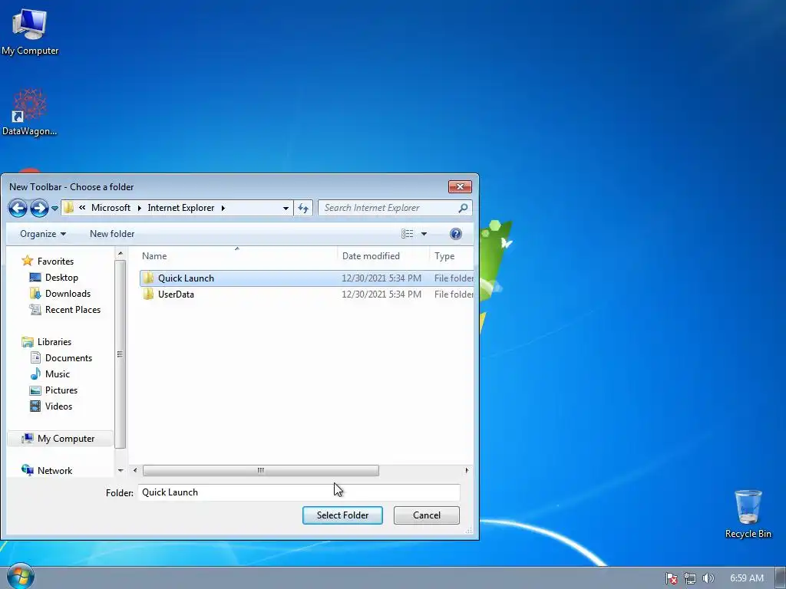Go back with the Back arrow button

[18, 208]
